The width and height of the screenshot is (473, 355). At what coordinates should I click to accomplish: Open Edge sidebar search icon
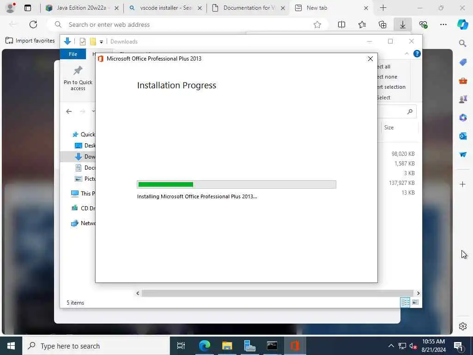tap(462, 43)
